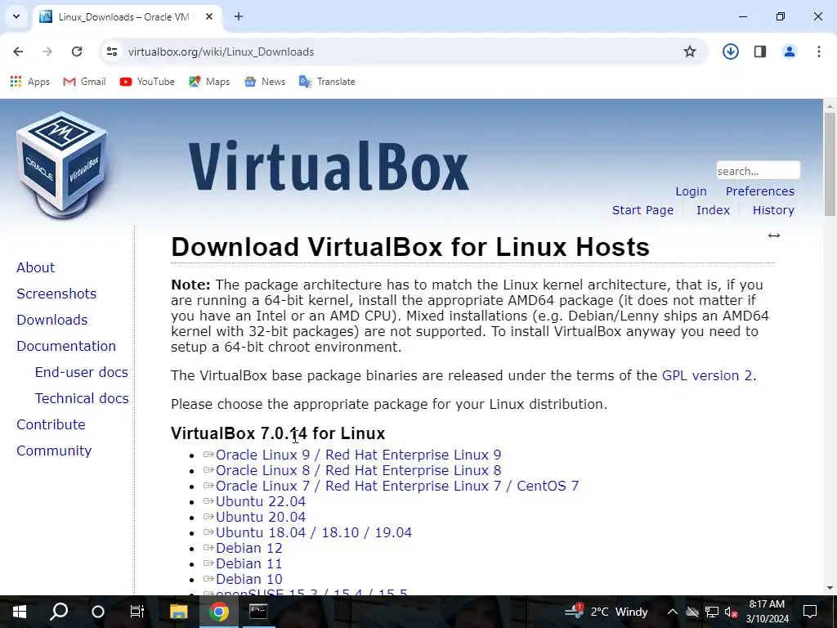
Task: Open File Explorer from taskbar
Action: click(x=179, y=612)
